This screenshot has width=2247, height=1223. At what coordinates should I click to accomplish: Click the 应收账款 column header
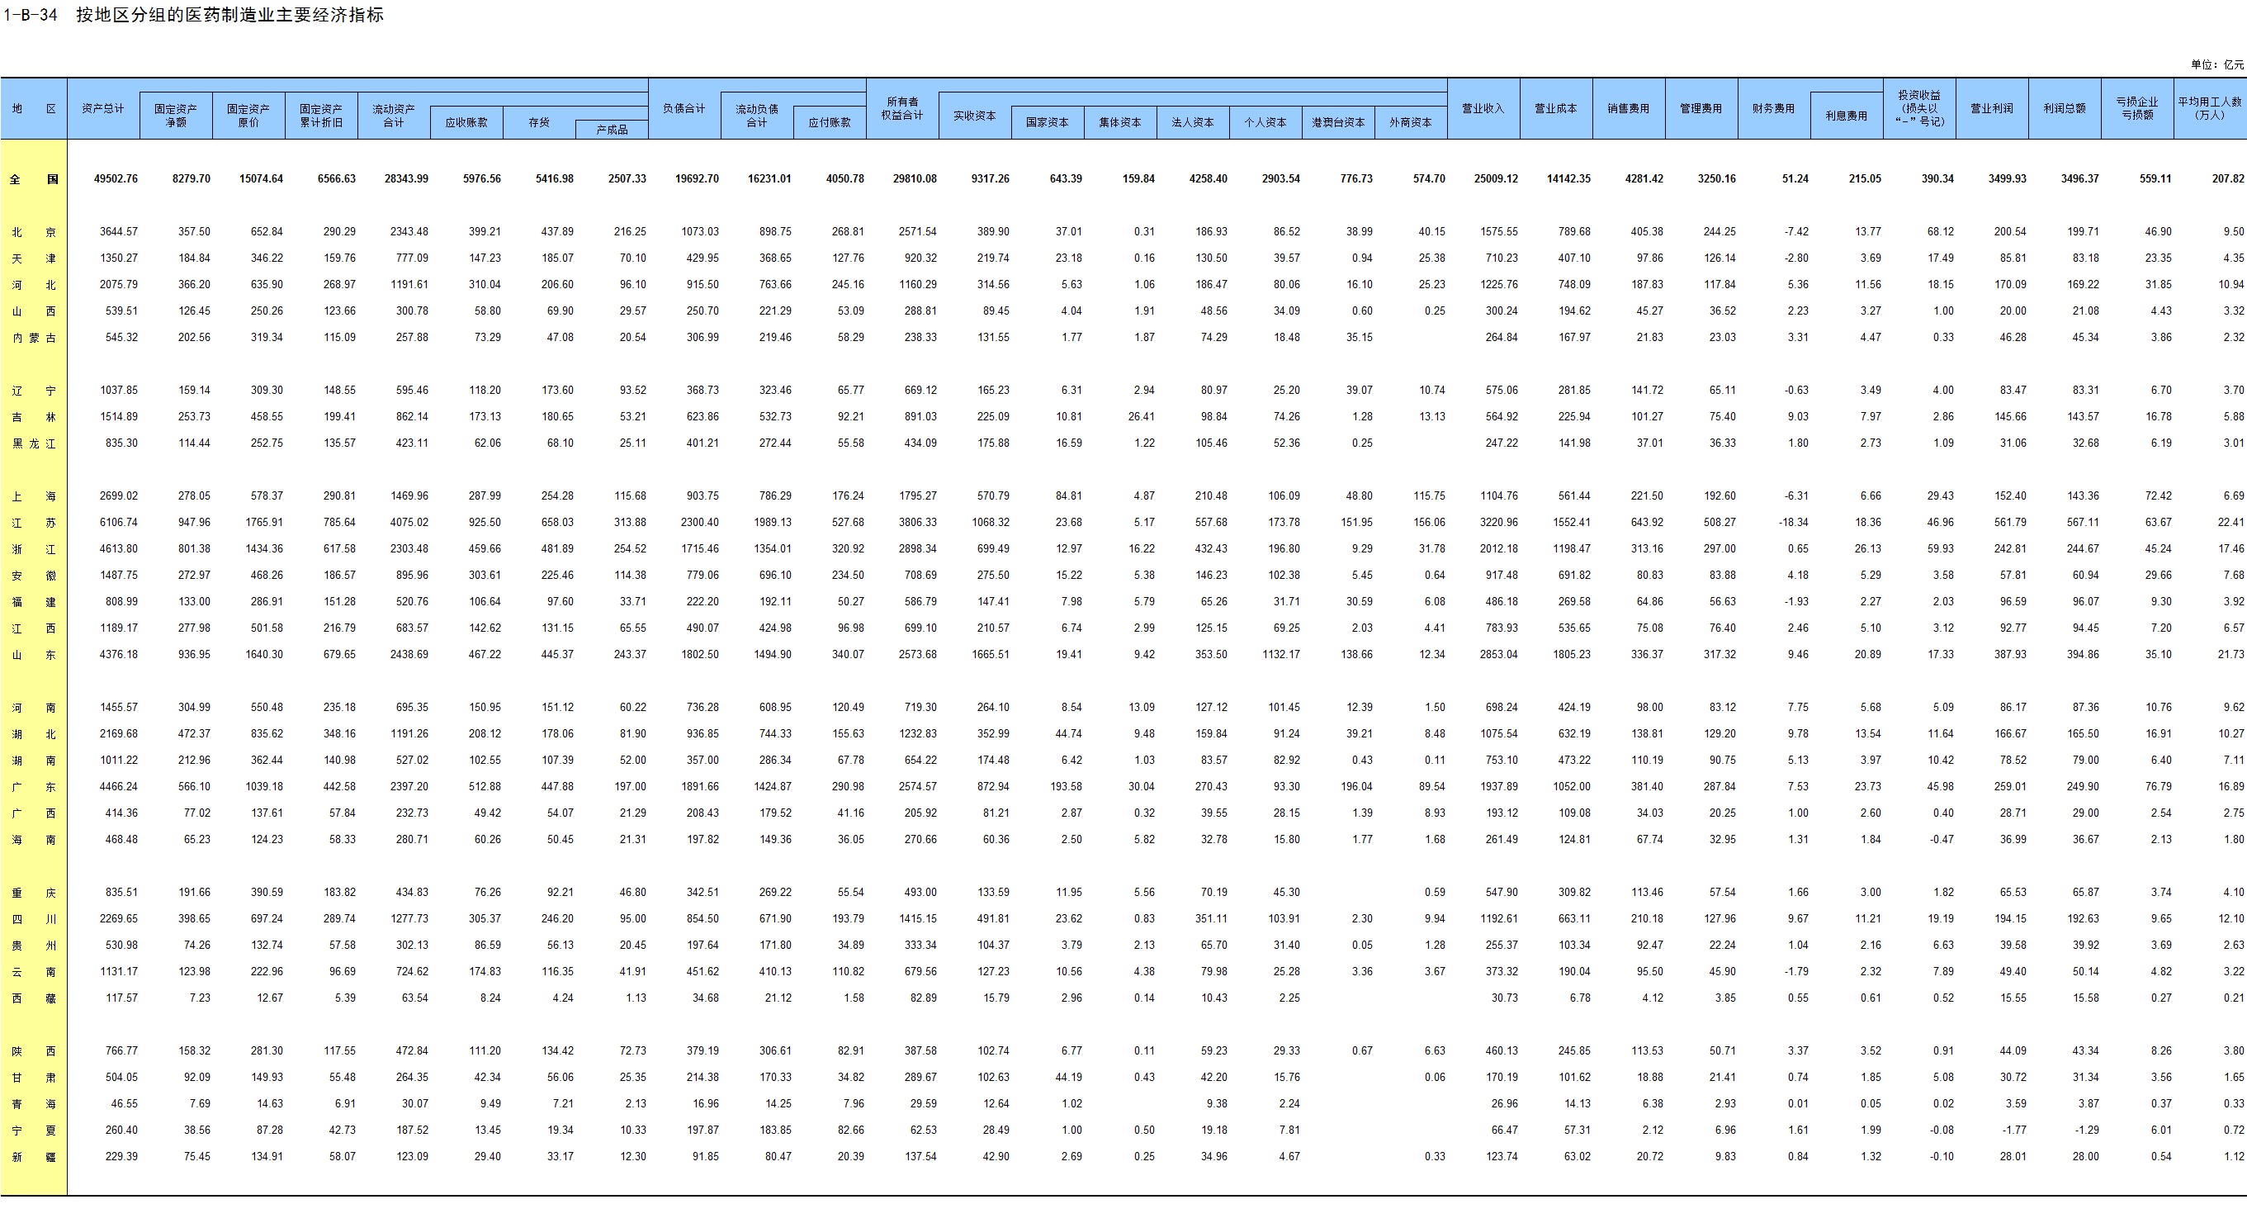click(x=466, y=123)
